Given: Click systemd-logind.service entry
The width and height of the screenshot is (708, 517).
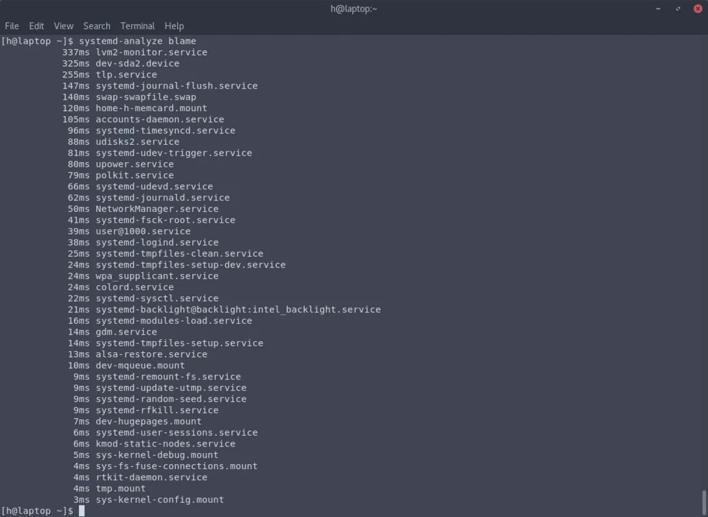Looking at the screenshot, I should (143, 243).
